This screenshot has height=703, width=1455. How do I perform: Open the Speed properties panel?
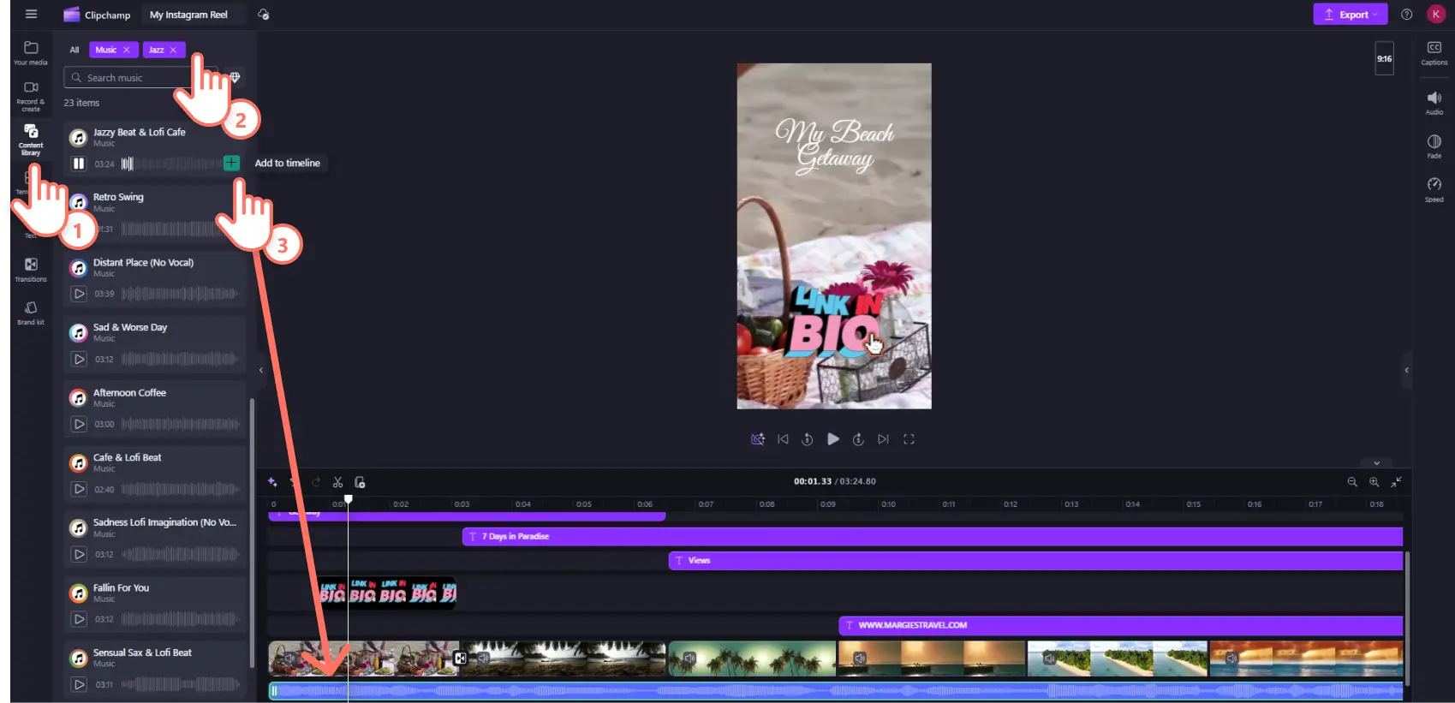(x=1434, y=189)
